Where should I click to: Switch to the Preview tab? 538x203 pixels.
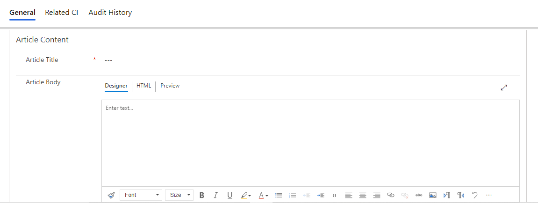[170, 86]
